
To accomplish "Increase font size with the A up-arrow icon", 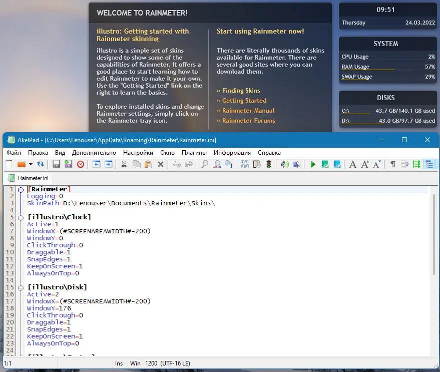I will [365, 164].
